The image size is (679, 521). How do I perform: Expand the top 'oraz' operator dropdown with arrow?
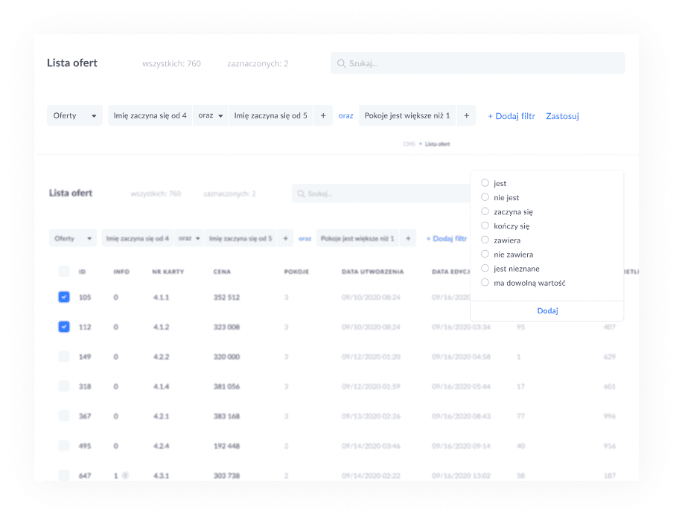click(211, 116)
